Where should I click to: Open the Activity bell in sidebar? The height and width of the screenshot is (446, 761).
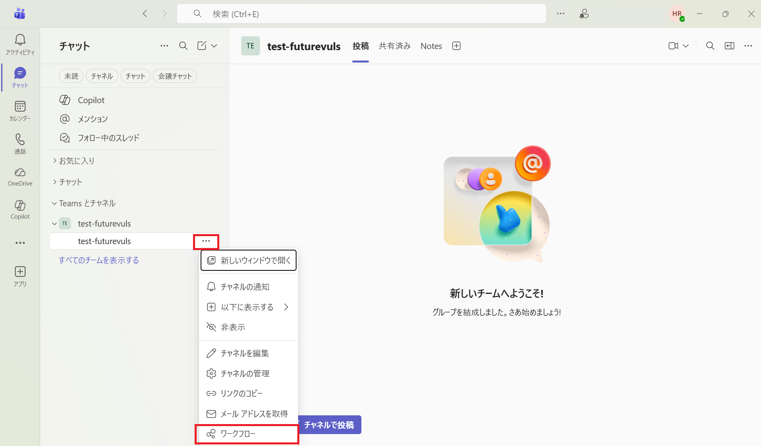click(20, 44)
